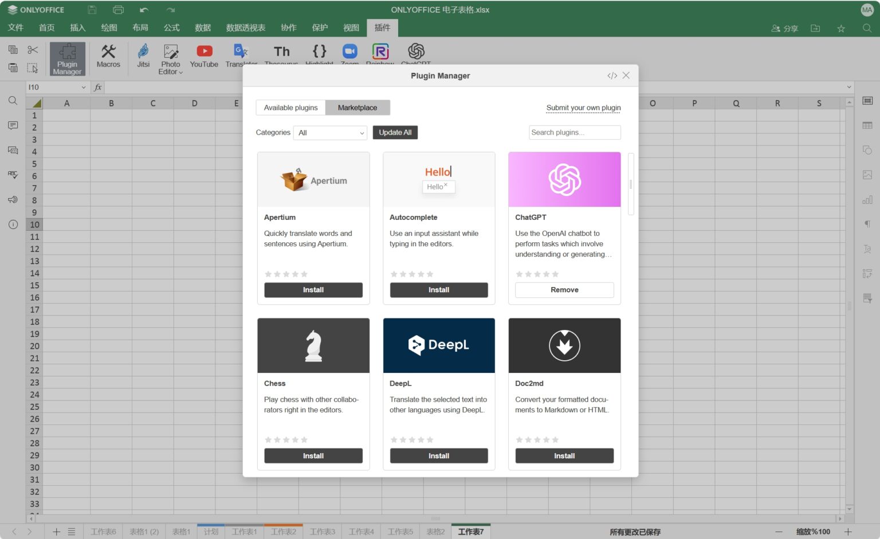Image resolution: width=880 pixels, height=539 pixels.
Task: Switch to Available plugins tab
Action: coord(290,108)
